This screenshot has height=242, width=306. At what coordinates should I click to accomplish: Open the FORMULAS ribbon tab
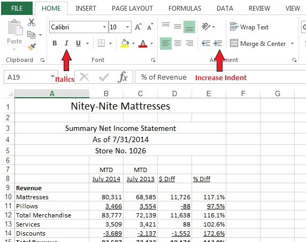(185, 9)
